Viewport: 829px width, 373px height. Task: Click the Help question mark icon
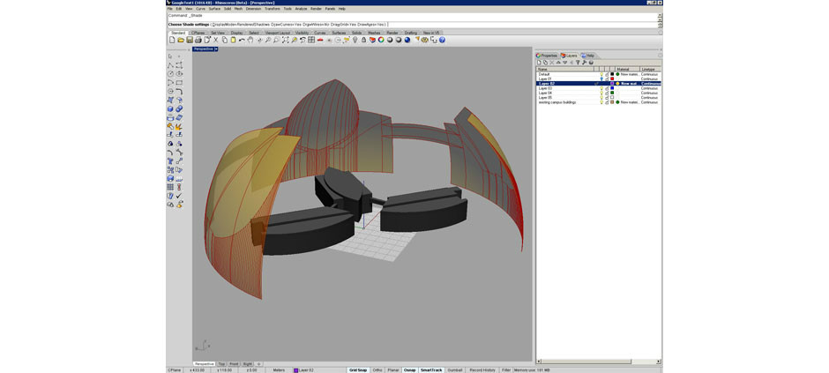tap(442, 40)
